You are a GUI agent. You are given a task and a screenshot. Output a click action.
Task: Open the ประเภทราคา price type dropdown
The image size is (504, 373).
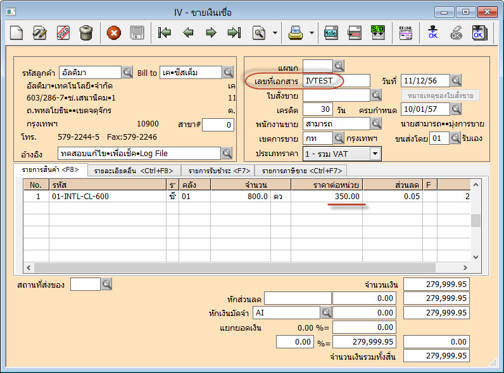(x=375, y=153)
